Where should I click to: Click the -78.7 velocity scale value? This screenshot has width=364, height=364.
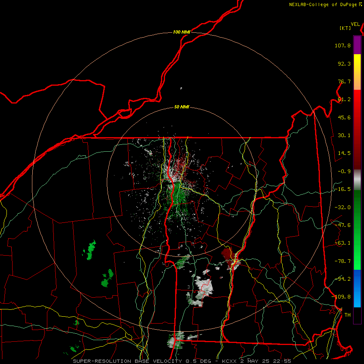tap(343, 261)
